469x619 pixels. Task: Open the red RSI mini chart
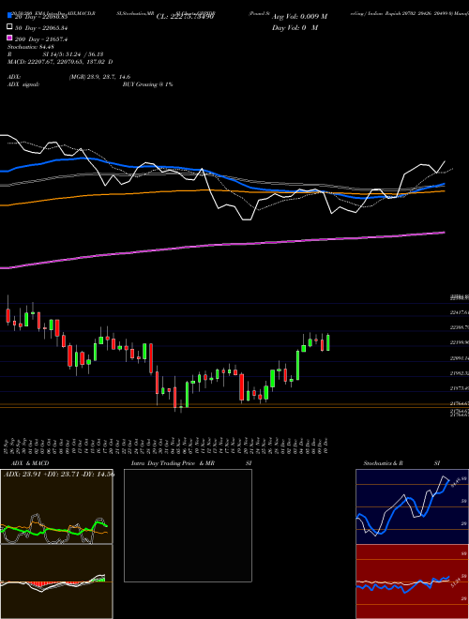point(412,581)
